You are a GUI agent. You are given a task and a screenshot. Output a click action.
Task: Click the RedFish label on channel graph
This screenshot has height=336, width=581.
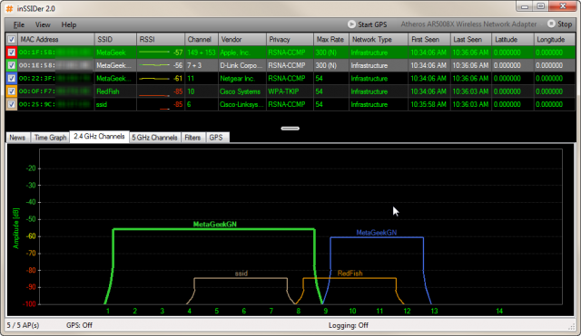point(350,274)
